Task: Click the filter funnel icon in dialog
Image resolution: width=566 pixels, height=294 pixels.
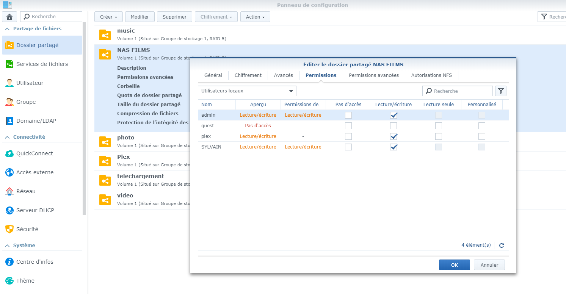Action: click(x=501, y=91)
